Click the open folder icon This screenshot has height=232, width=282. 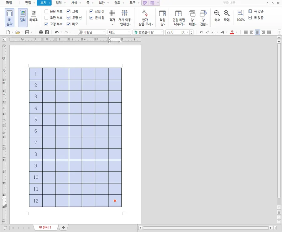pos(18,32)
